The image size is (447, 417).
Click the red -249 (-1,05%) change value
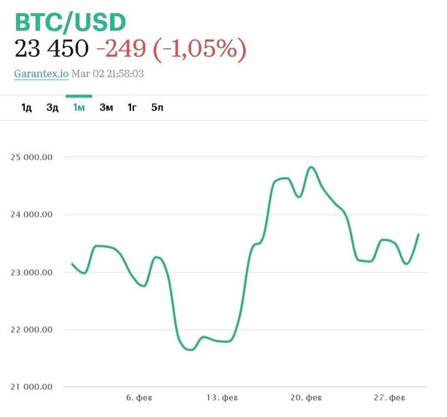(x=171, y=49)
